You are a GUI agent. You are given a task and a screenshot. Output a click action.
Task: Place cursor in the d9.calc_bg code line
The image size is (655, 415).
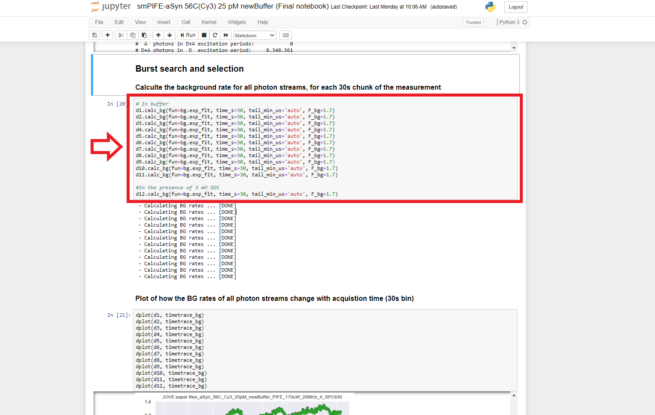[x=235, y=162]
